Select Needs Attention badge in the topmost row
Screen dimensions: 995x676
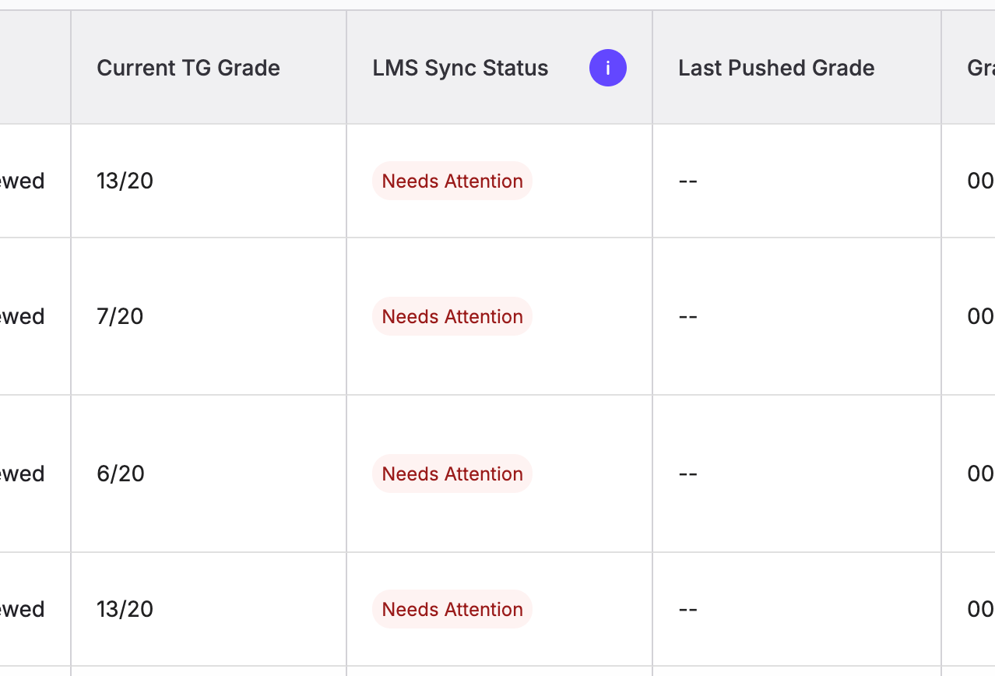[452, 181]
